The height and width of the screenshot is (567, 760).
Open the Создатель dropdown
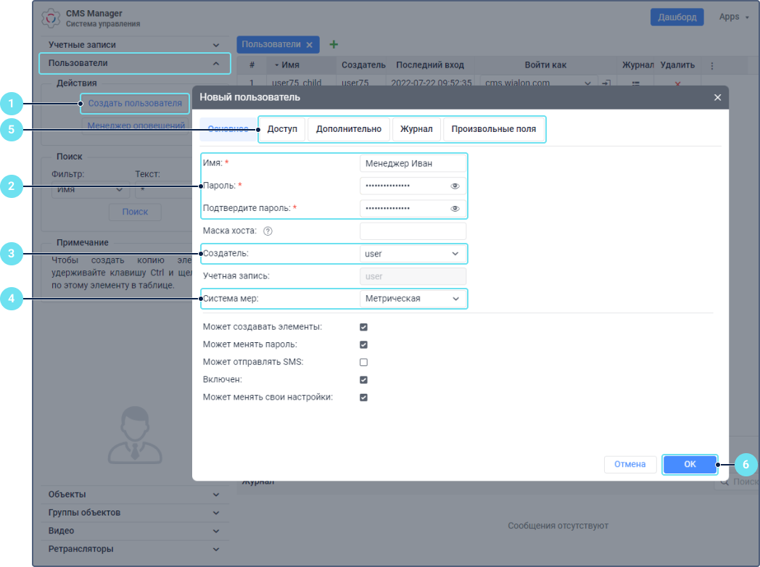tap(413, 254)
